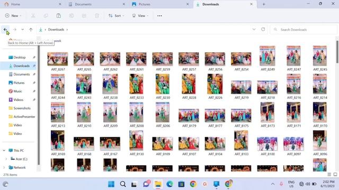Open the Windows Start menu
The height and width of the screenshot is (190, 339).
(111, 184)
